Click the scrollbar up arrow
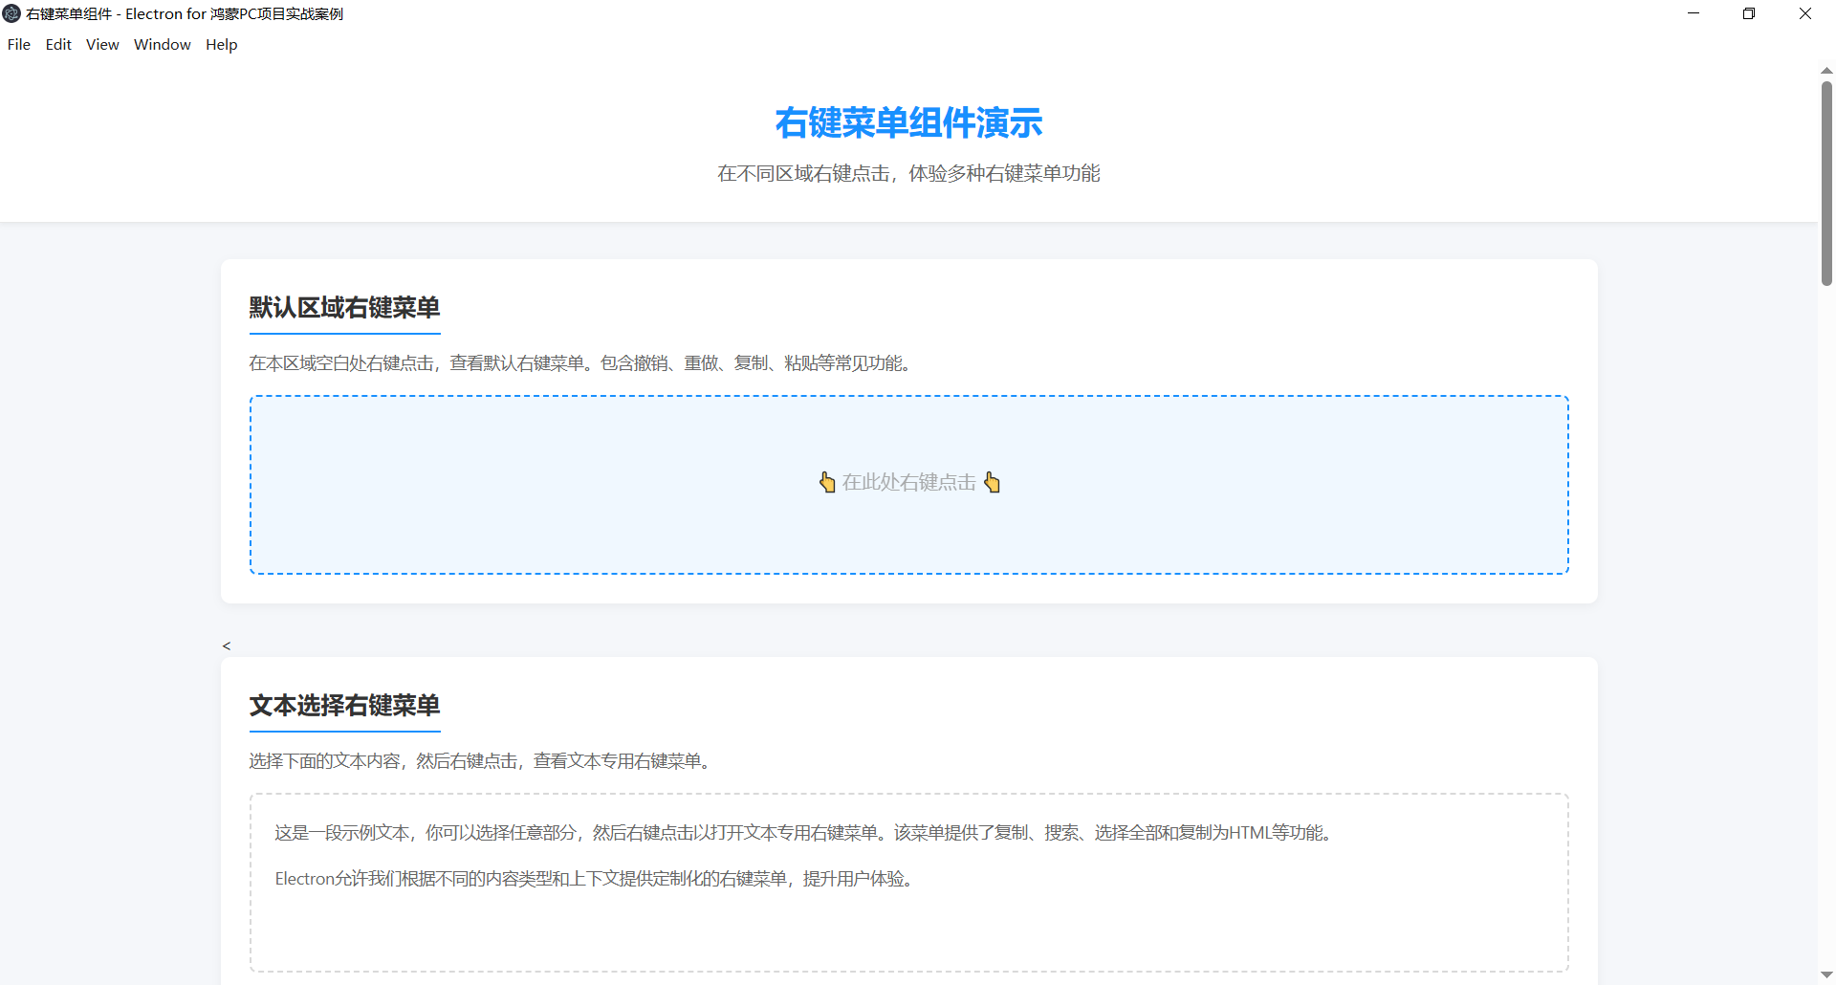 (1826, 71)
